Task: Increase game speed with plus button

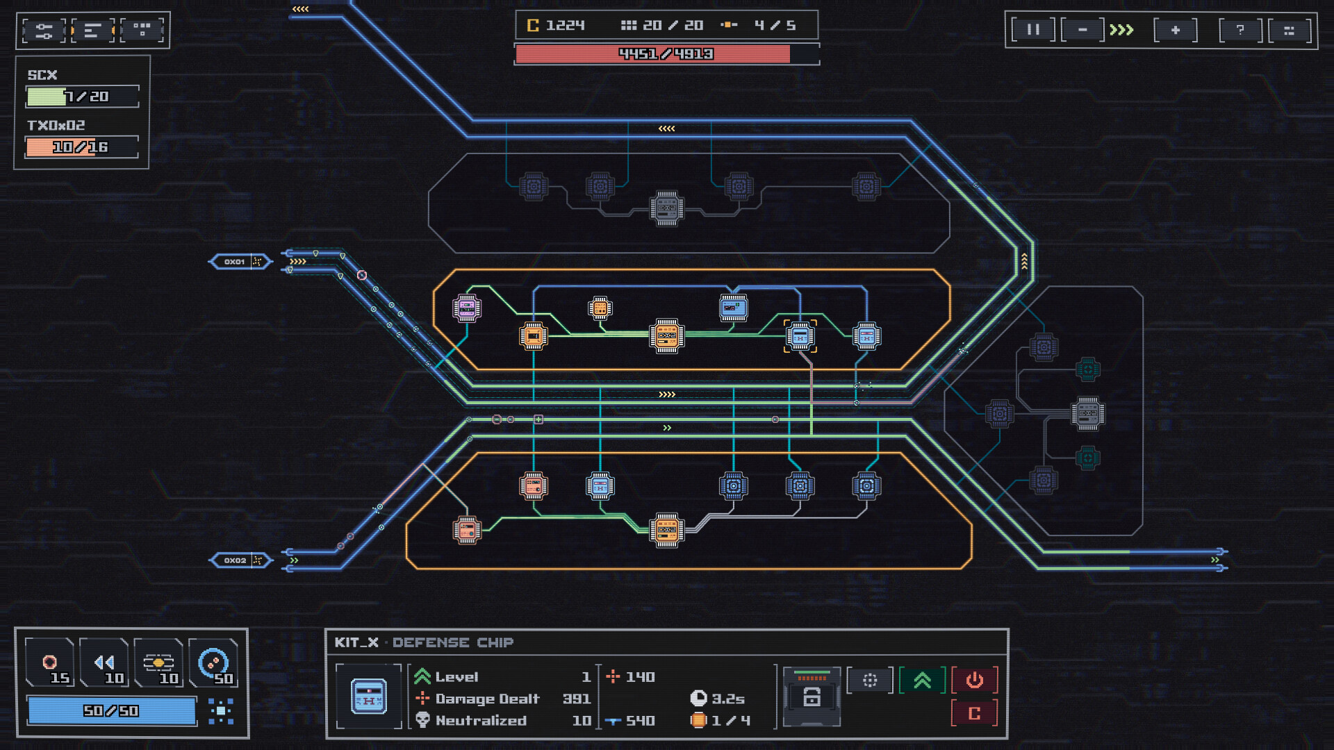Action: 1176,30
